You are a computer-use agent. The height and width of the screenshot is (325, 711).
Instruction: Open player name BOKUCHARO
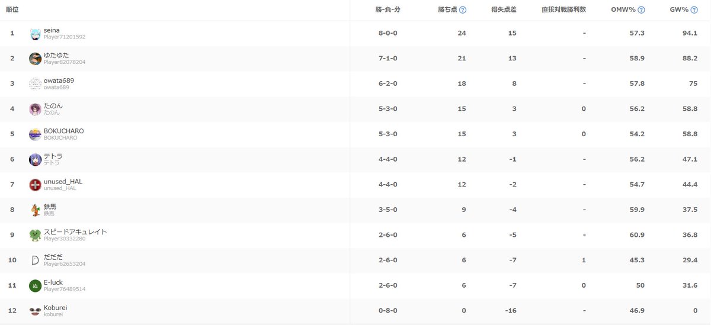pyautogui.click(x=63, y=131)
